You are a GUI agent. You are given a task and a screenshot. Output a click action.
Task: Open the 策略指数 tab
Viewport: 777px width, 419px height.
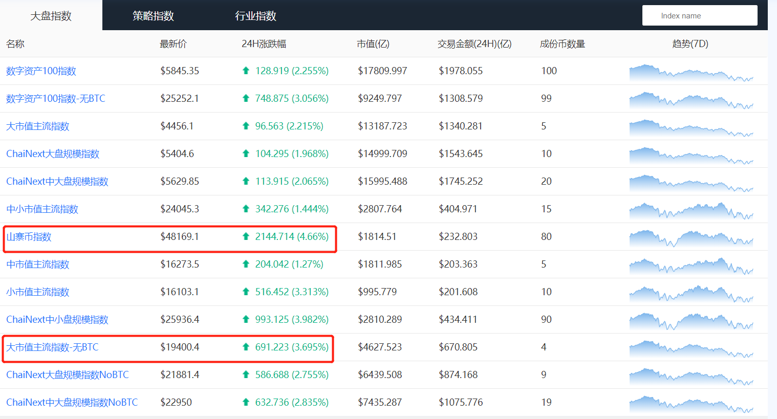(x=154, y=15)
